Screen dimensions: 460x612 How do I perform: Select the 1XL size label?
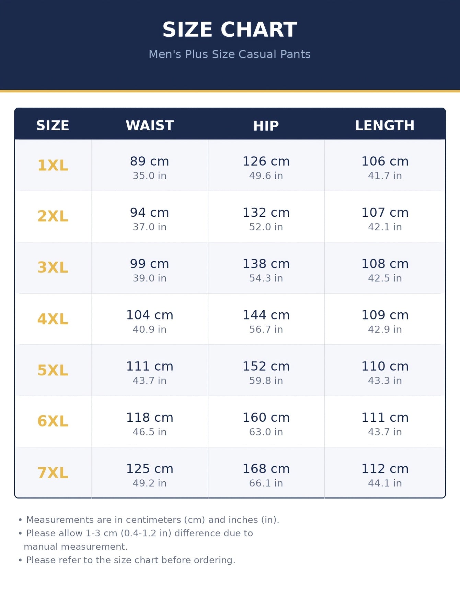click(53, 165)
